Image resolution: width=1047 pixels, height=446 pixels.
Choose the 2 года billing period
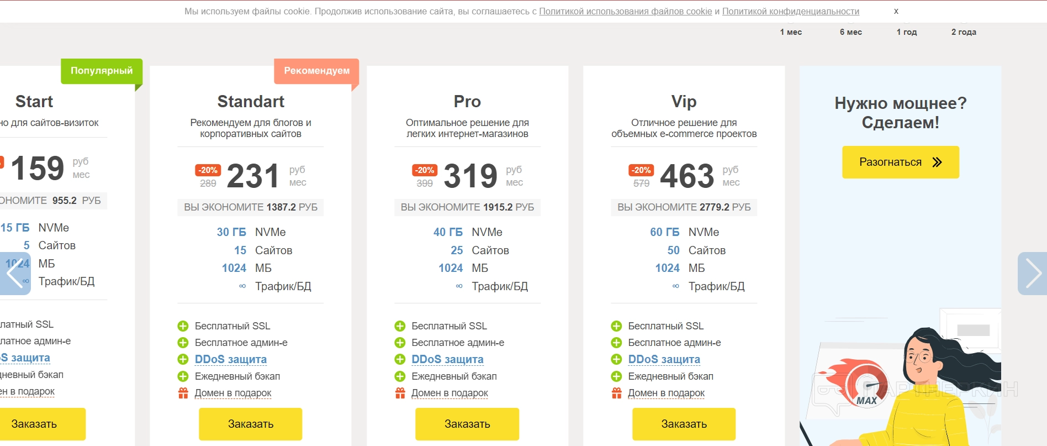[964, 32]
